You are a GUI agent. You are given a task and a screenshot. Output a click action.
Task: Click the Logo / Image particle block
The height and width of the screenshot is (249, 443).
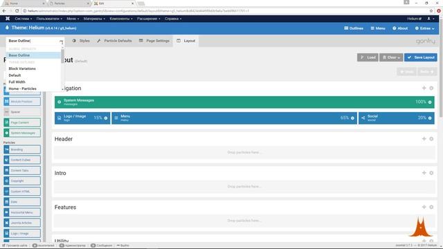click(x=82, y=118)
